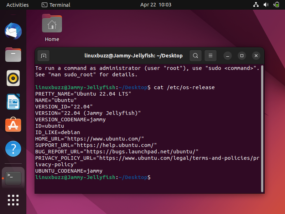Open the Help application
285x214 pixels.
pos(13,149)
